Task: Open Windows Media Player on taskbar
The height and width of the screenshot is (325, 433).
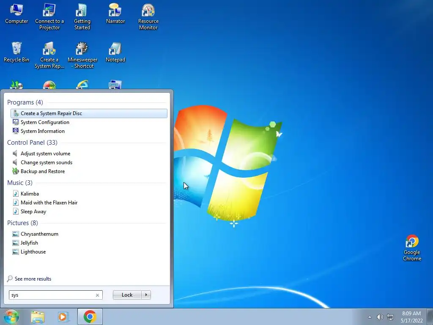Action: 63,317
